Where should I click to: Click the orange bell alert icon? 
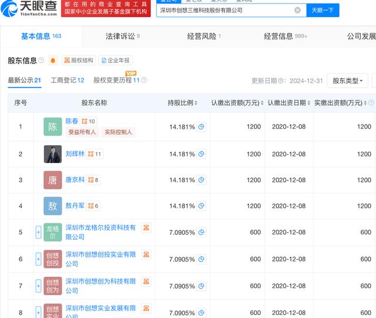coord(53,61)
